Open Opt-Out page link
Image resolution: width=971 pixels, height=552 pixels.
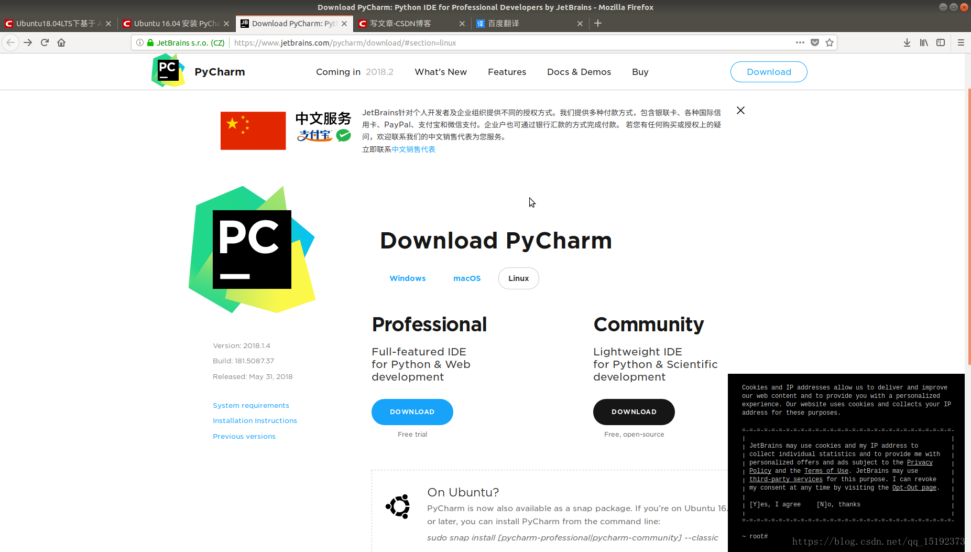914,488
